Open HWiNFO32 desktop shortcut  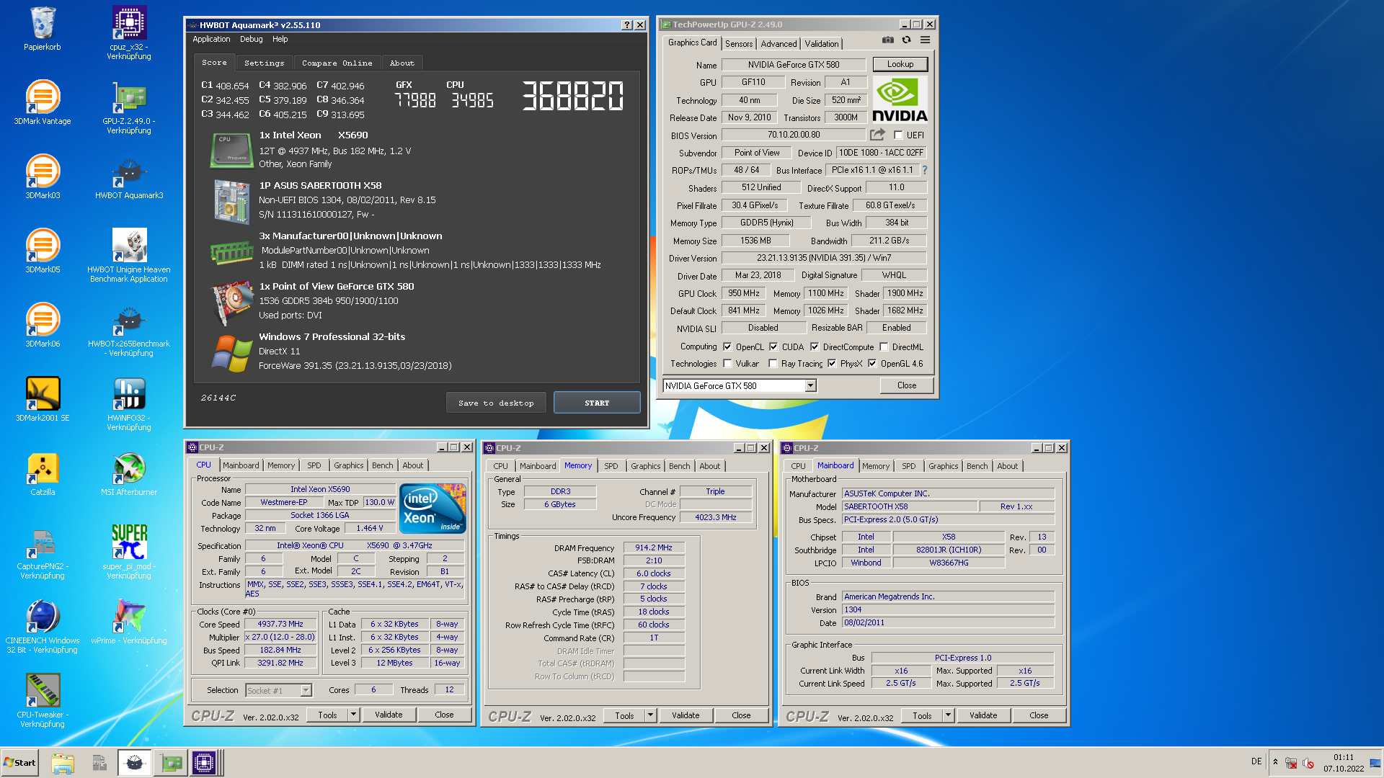tap(129, 404)
